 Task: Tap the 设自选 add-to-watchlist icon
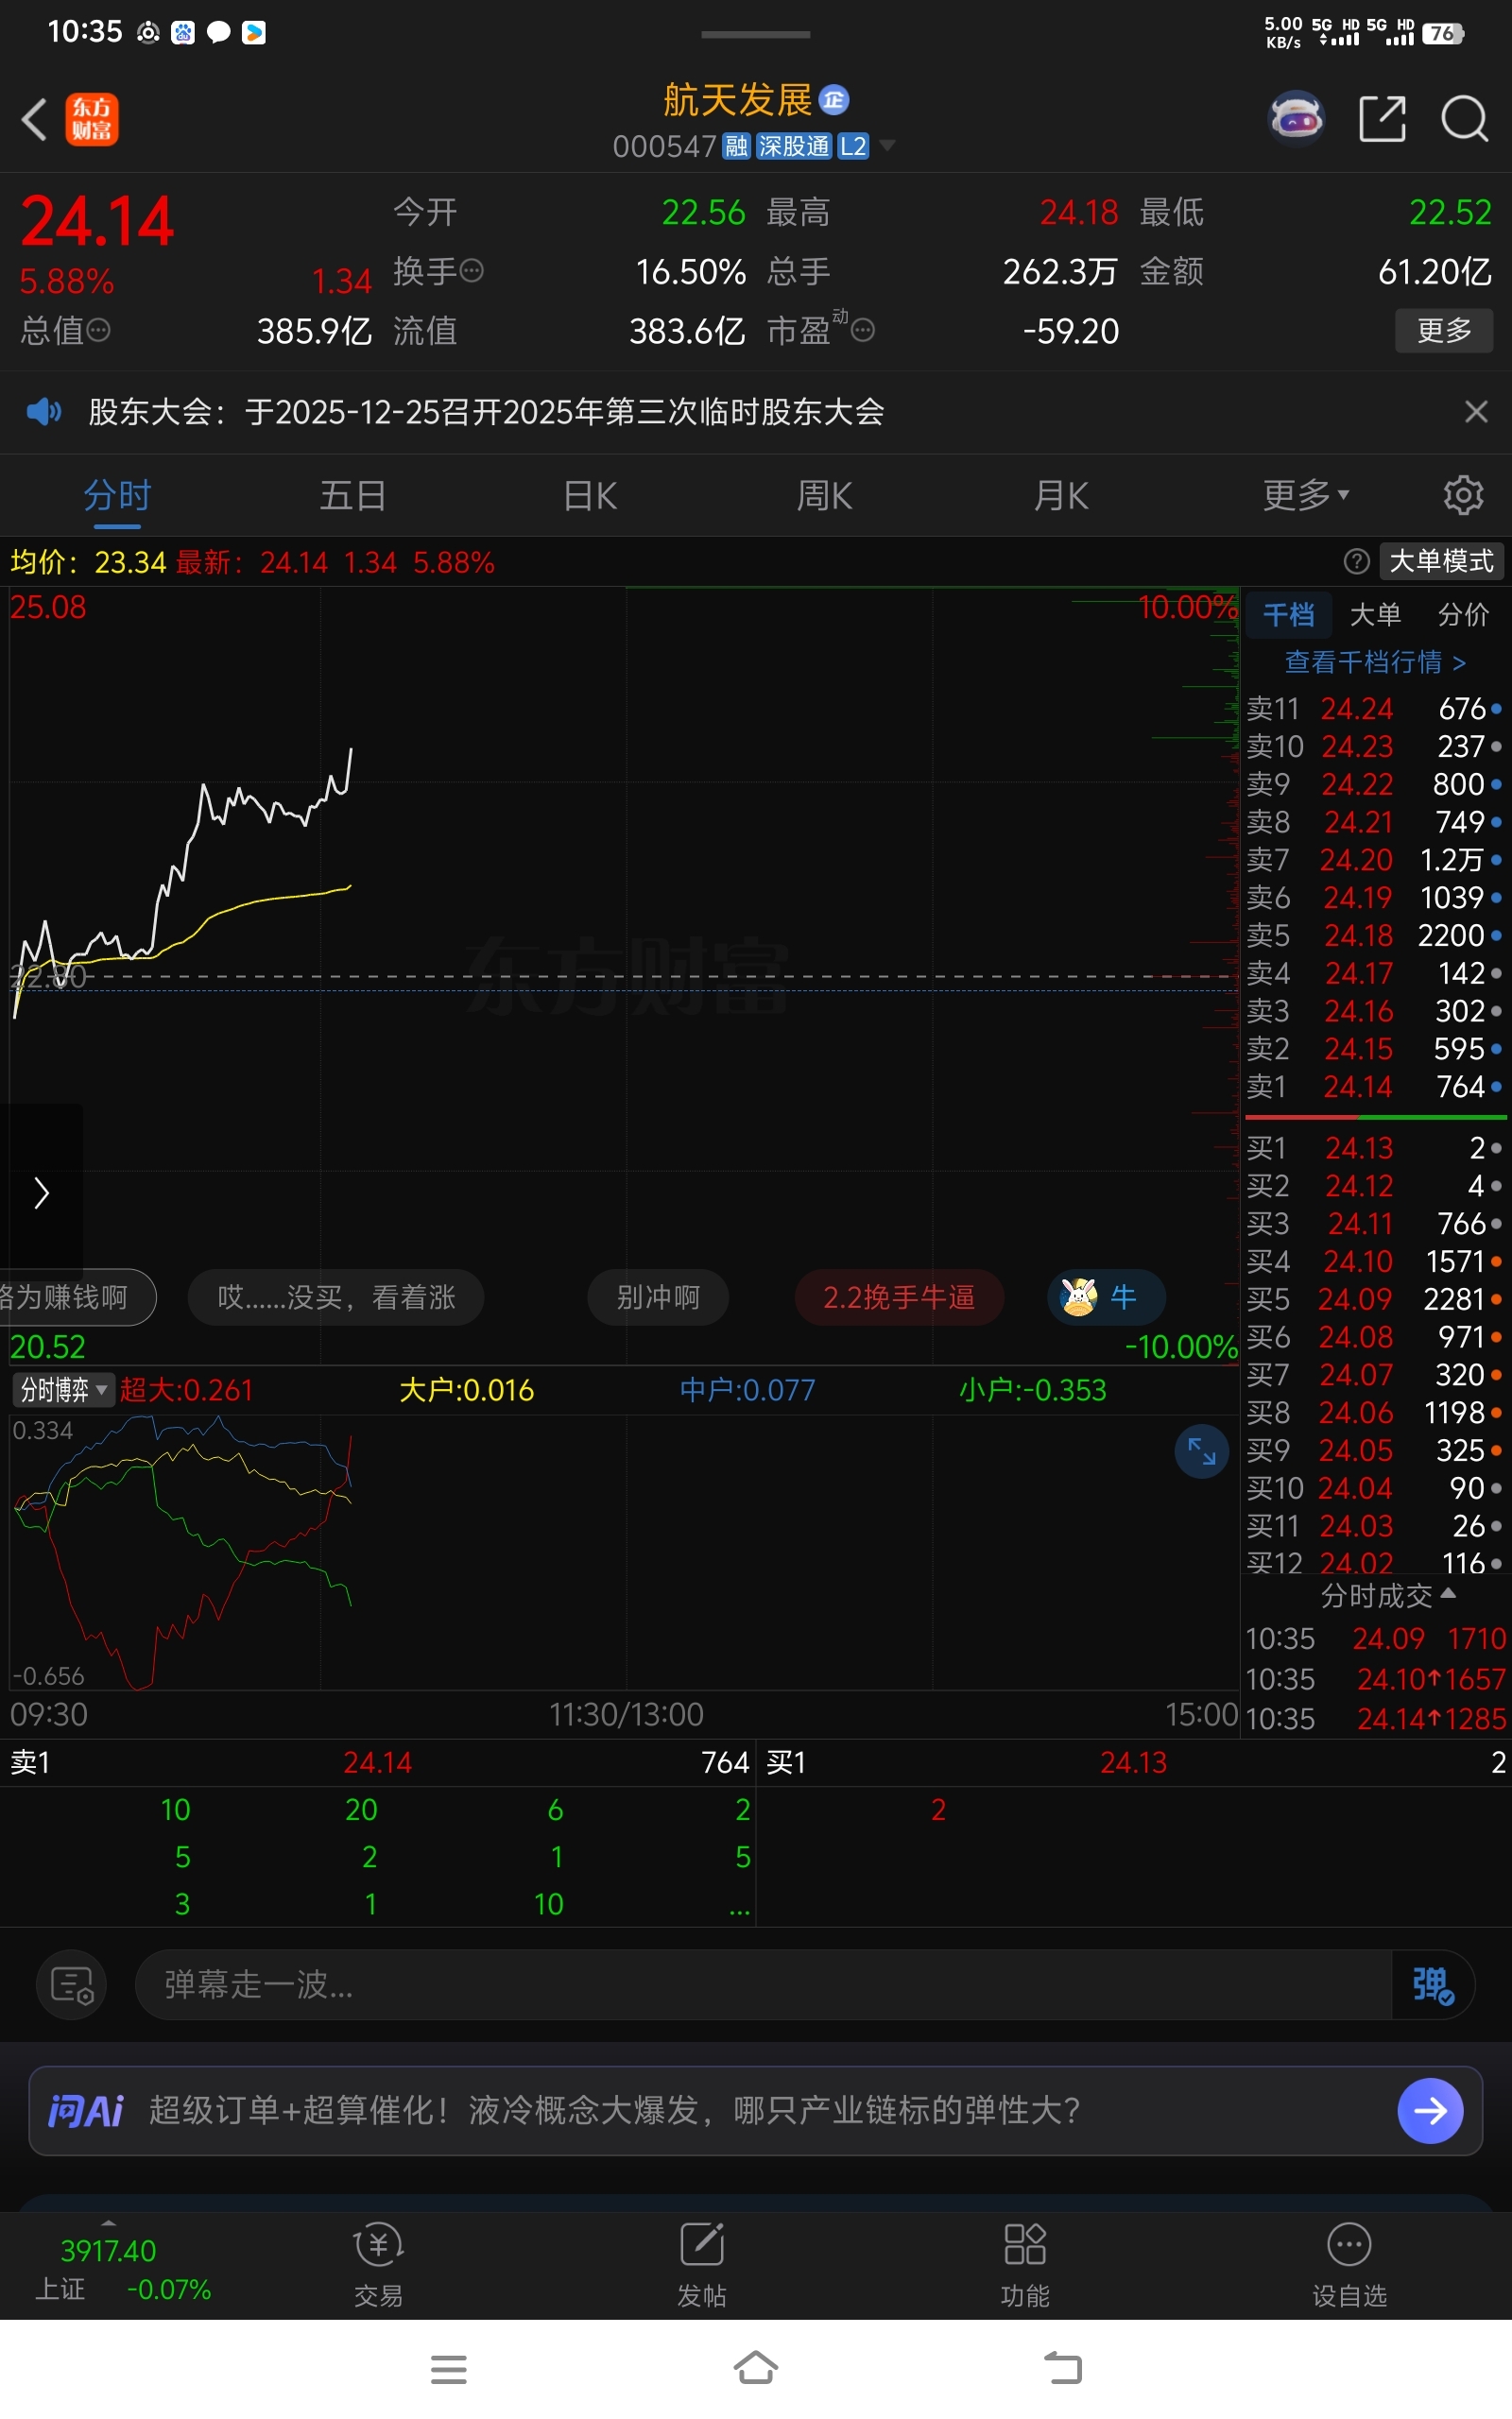[1349, 2267]
